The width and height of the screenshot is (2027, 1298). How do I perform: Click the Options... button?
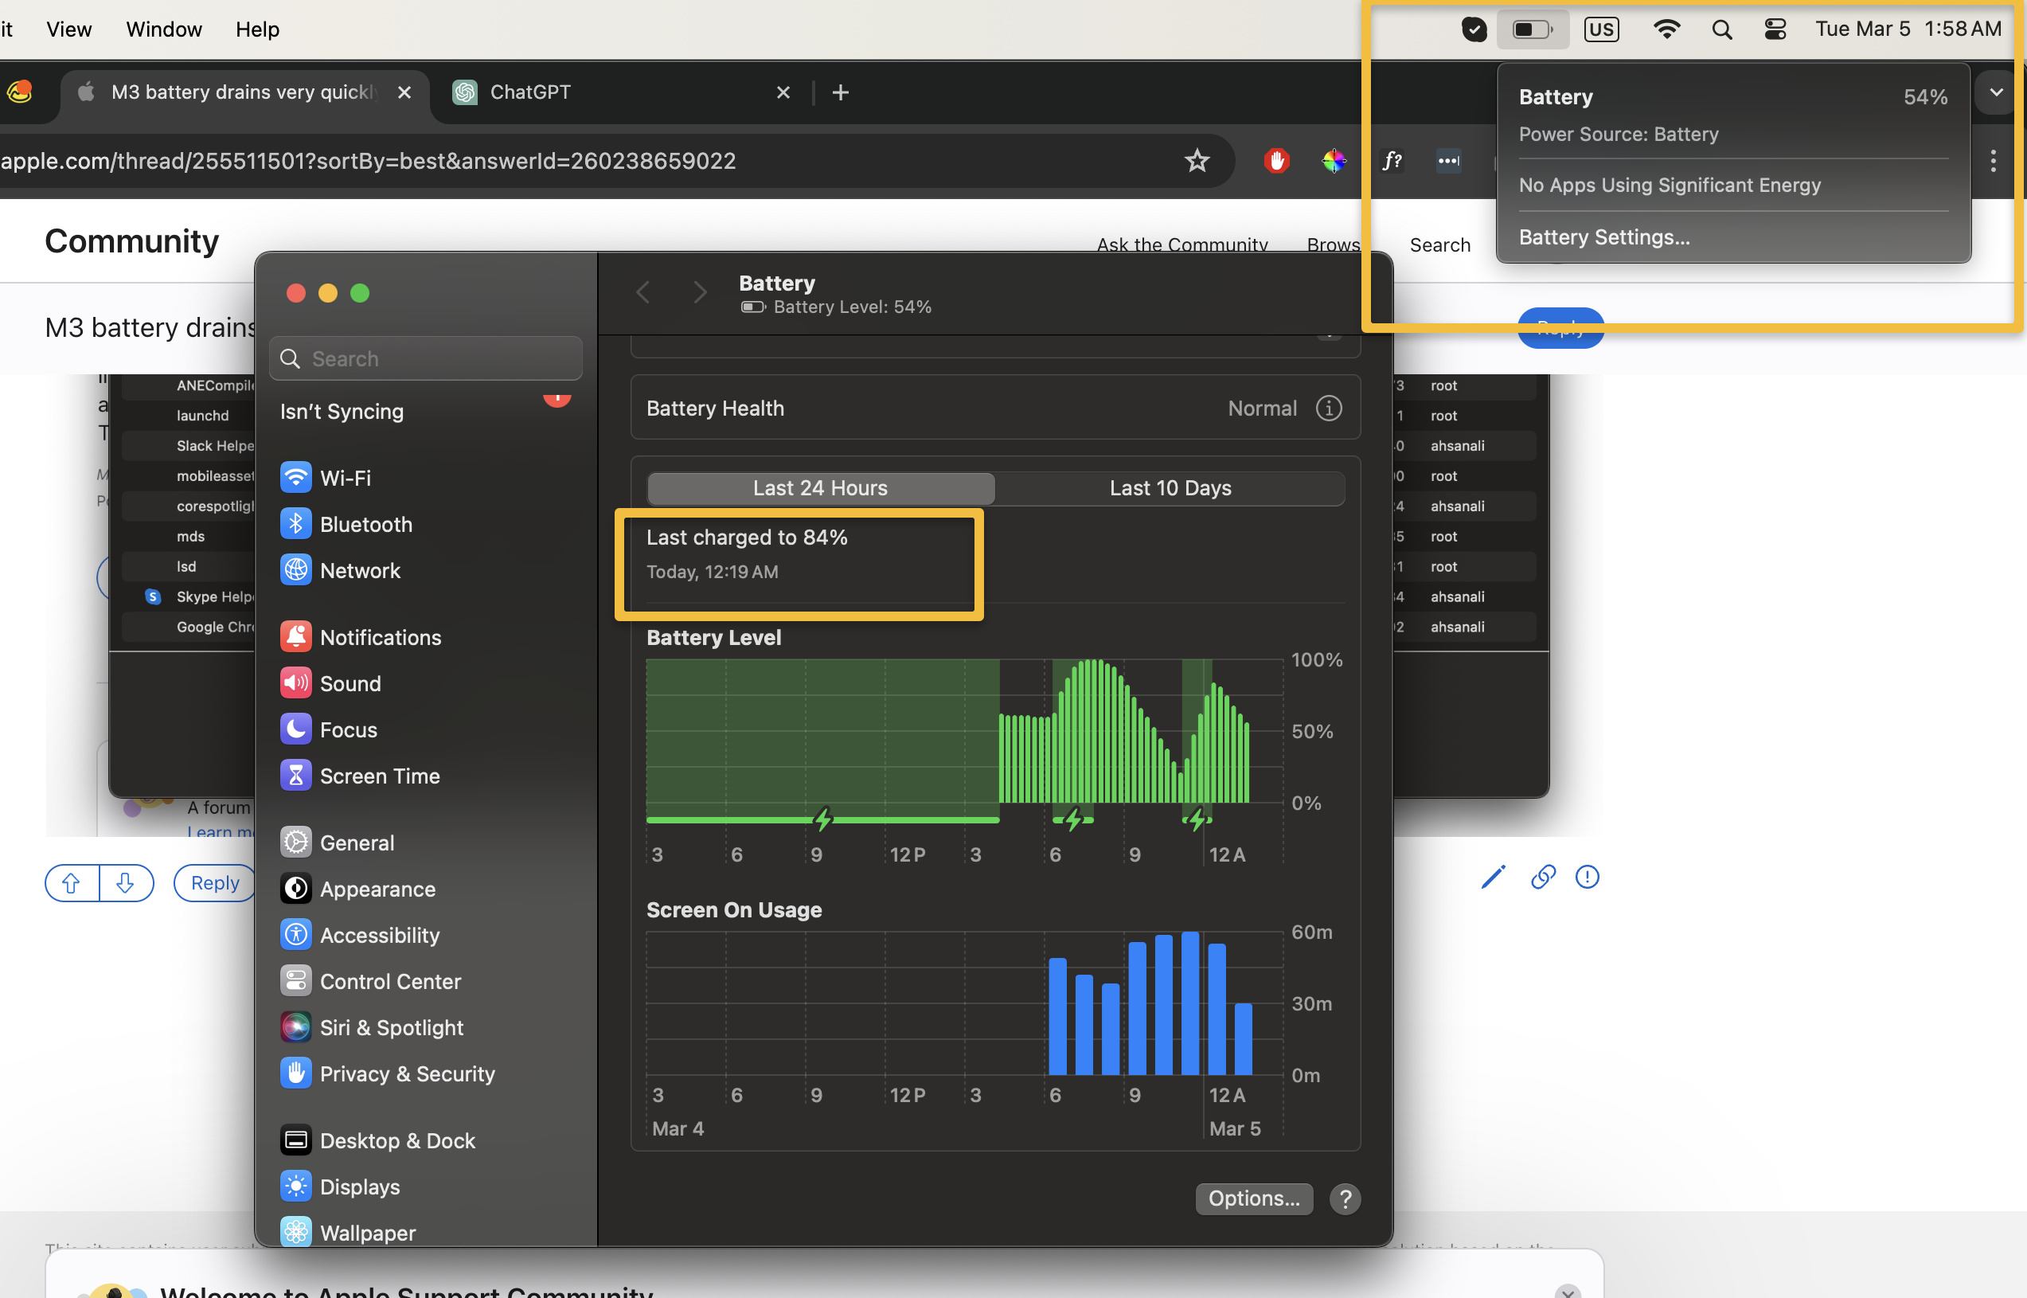tap(1253, 1198)
